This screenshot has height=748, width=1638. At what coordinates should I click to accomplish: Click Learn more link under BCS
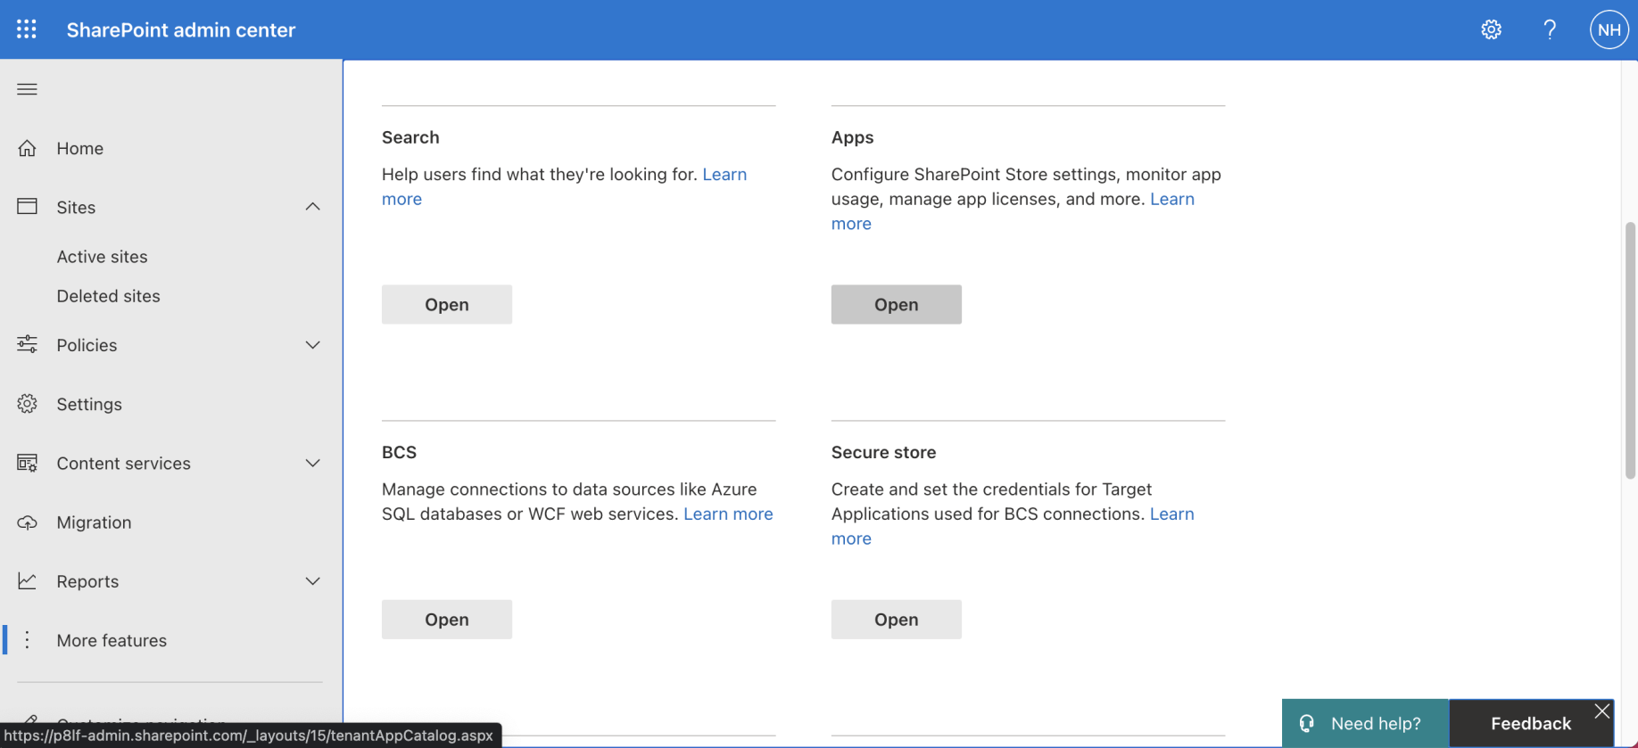point(728,514)
